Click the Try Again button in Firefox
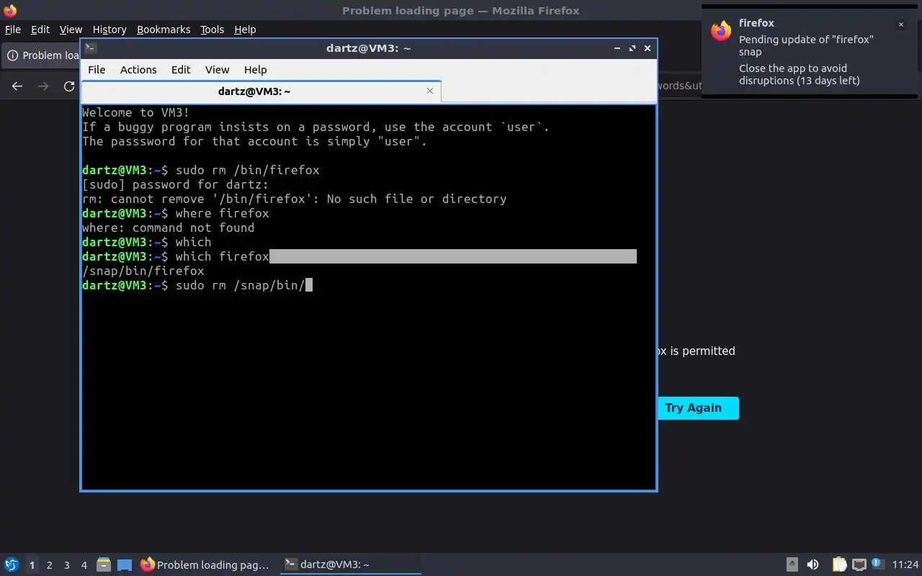Image resolution: width=922 pixels, height=576 pixels. (x=698, y=408)
